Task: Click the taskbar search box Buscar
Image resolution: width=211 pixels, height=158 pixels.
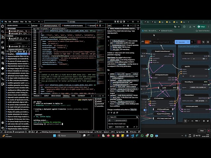Action: (70, 136)
